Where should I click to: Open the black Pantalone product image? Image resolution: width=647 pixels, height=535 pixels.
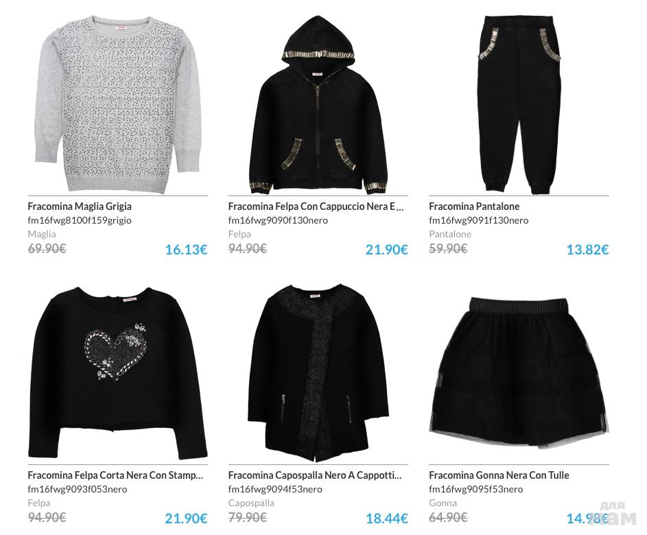click(x=519, y=105)
